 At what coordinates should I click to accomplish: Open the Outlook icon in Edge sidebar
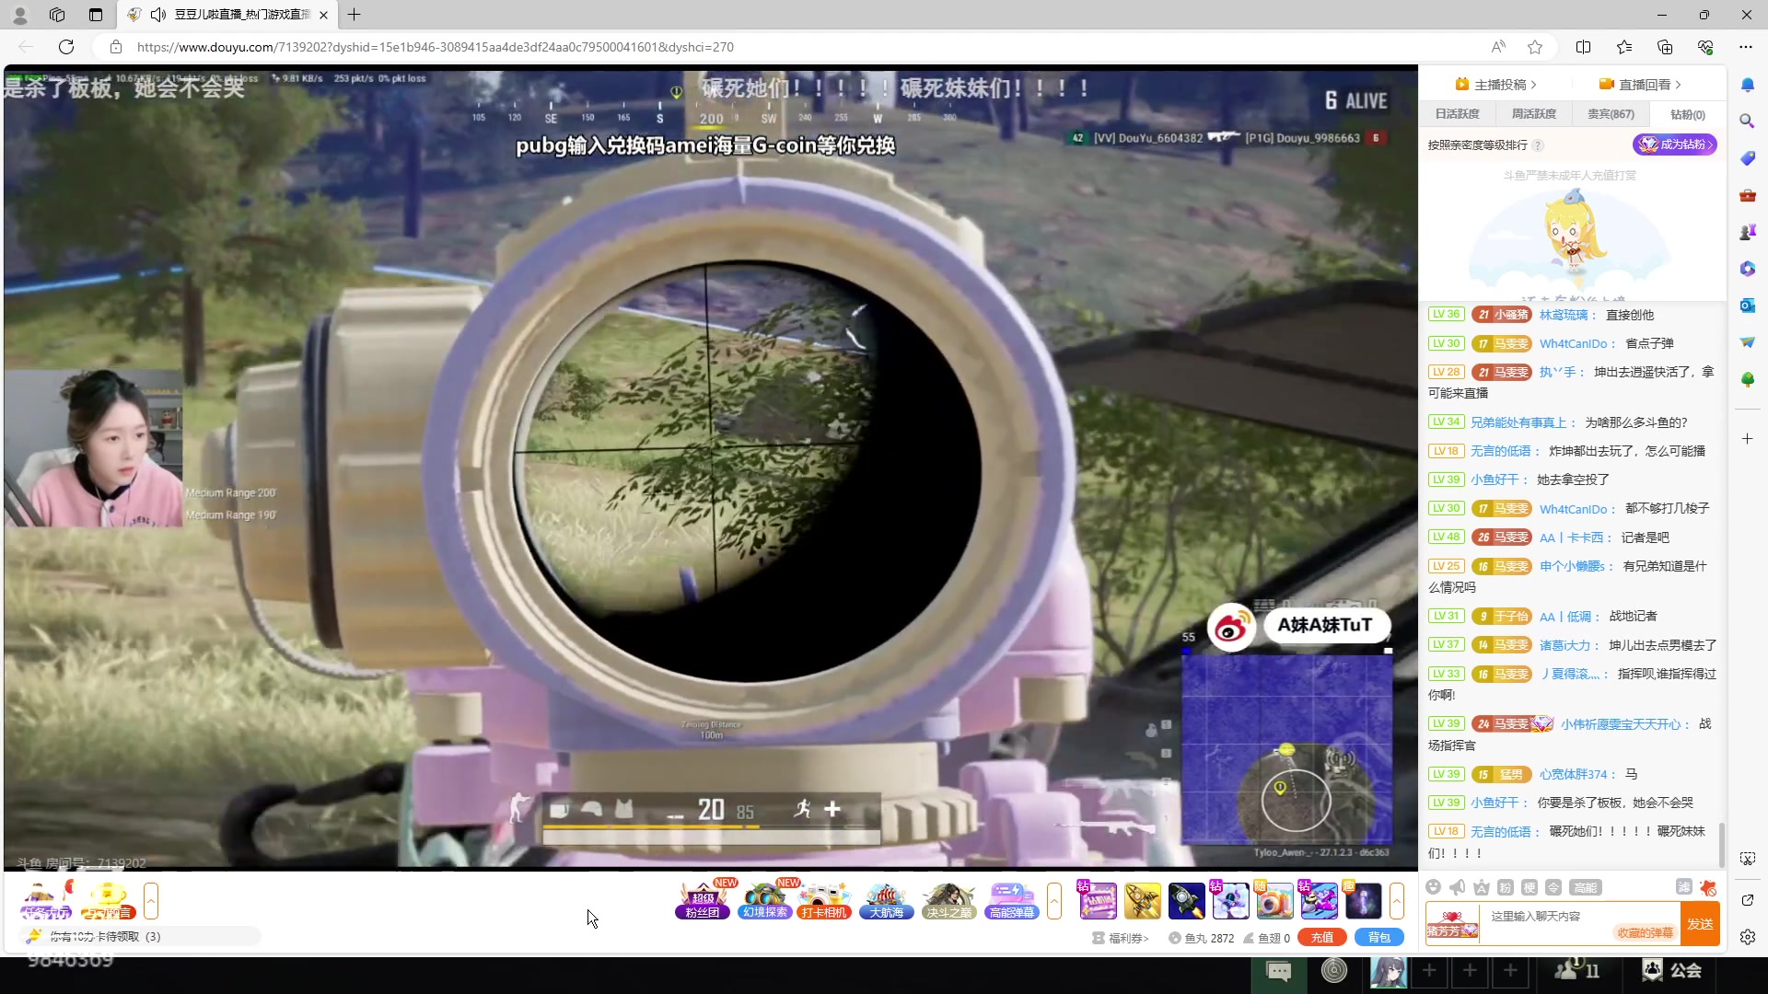[1747, 306]
